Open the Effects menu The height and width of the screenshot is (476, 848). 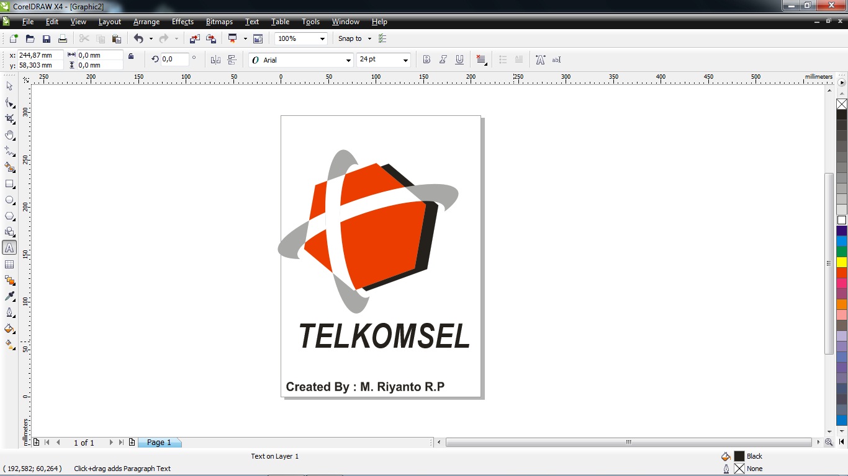pos(183,22)
